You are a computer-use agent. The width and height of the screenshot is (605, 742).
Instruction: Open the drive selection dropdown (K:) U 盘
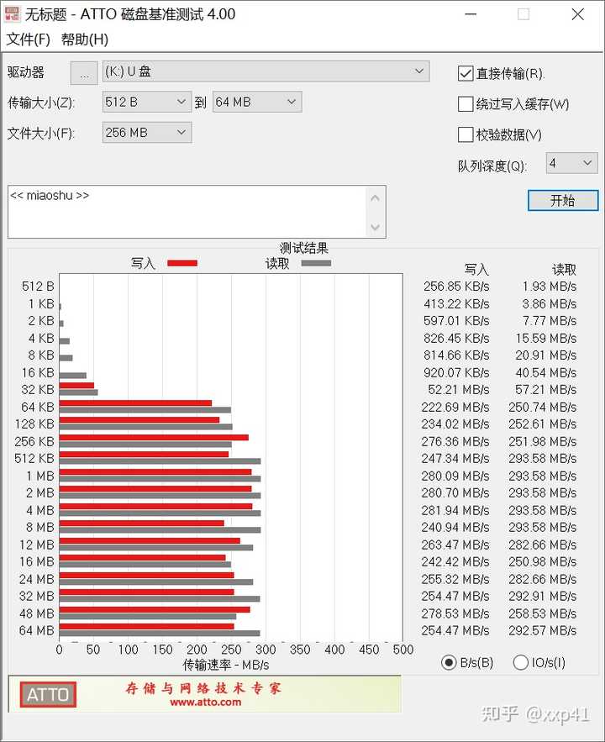[x=266, y=71]
